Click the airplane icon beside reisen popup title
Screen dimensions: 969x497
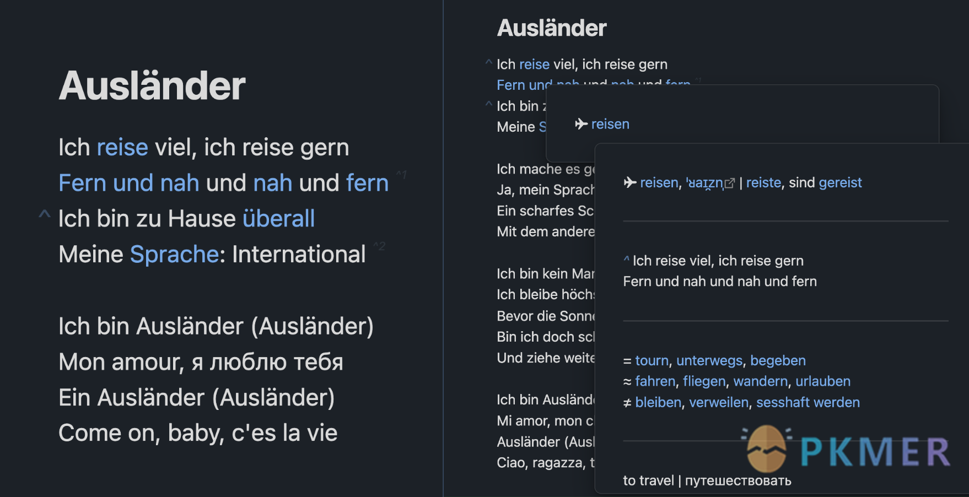(581, 124)
